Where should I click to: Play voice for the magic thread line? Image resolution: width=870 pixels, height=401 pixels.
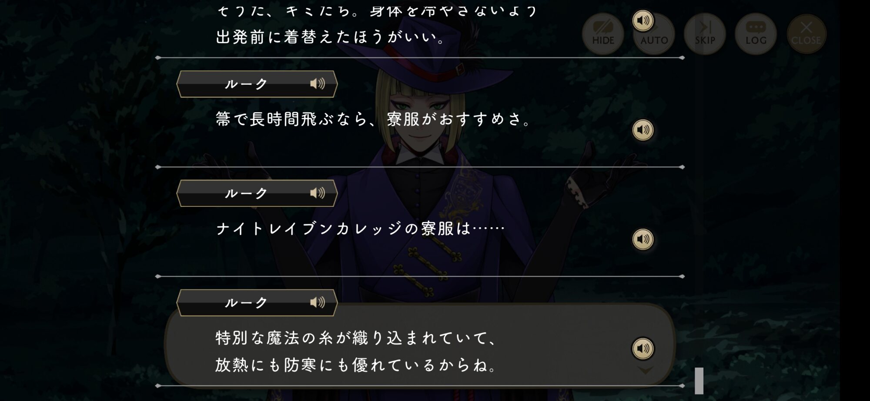[x=642, y=348]
